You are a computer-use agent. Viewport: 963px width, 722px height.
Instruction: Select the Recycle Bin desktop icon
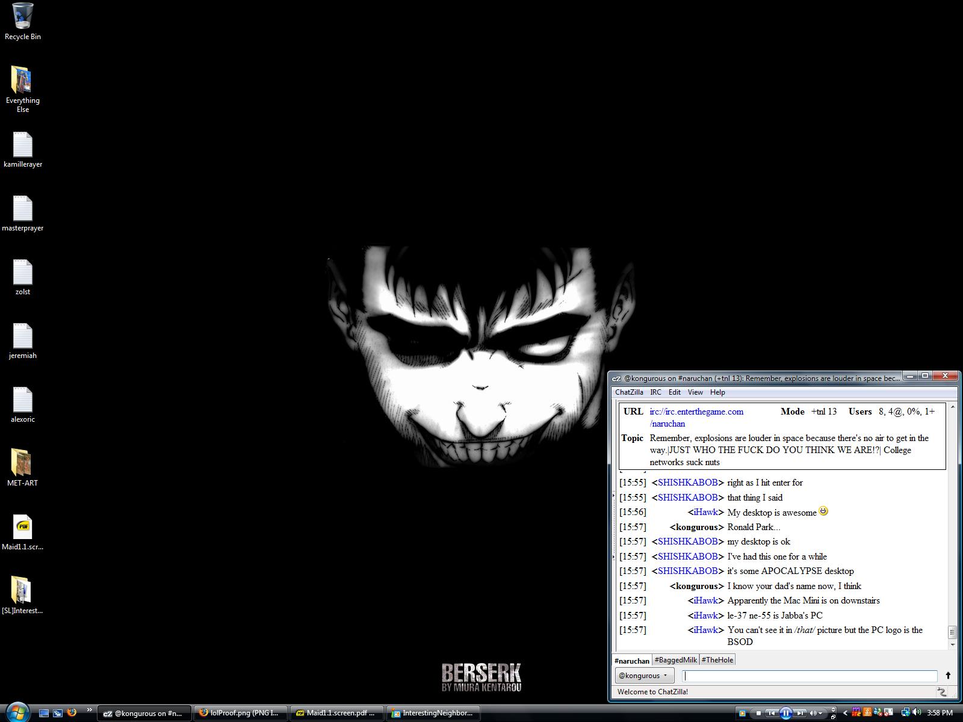pyautogui.click(x=23, y=22)
